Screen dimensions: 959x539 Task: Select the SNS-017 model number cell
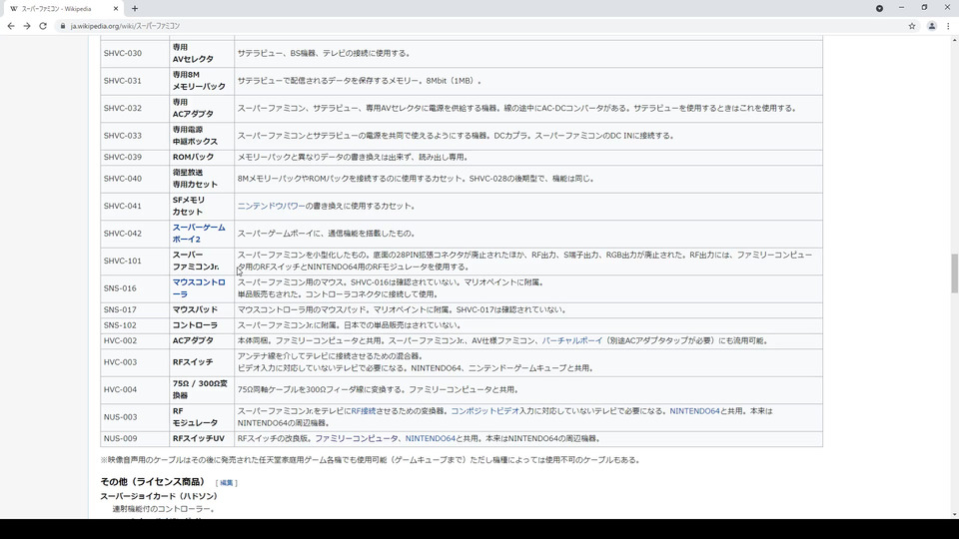(135, 309)
